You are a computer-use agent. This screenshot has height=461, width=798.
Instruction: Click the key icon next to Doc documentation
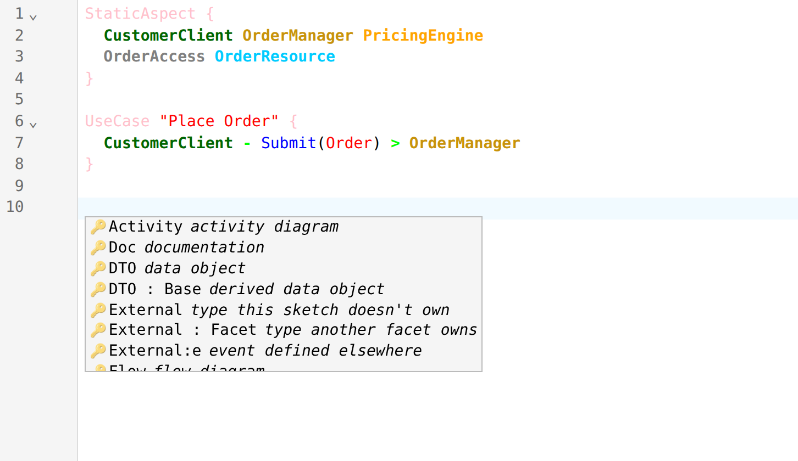pyautogui.click(x=98, y=248)
